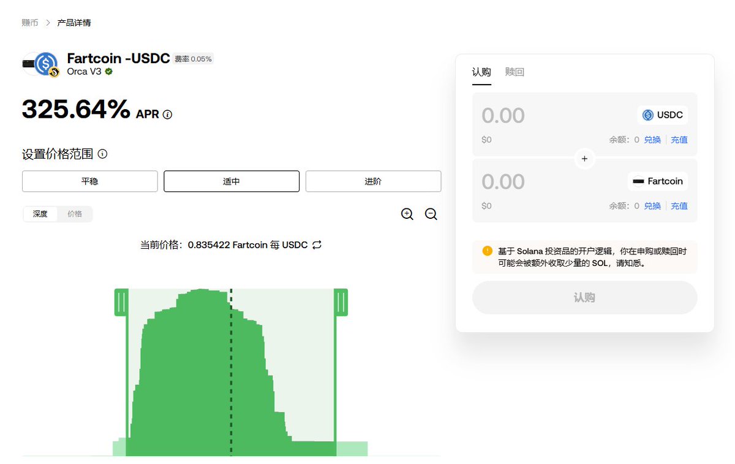Click the Fartcoin-USDC pair logo

tap(41, 64)
